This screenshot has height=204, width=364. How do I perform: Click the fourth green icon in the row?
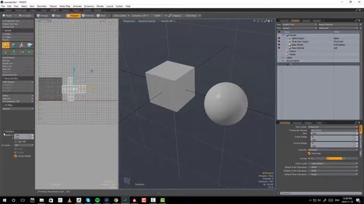click(30, 53)
